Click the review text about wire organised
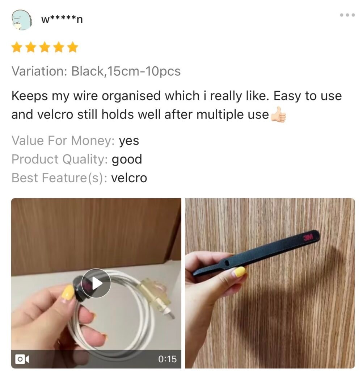Viewport: 363px width, 371px height. (177, 105)
